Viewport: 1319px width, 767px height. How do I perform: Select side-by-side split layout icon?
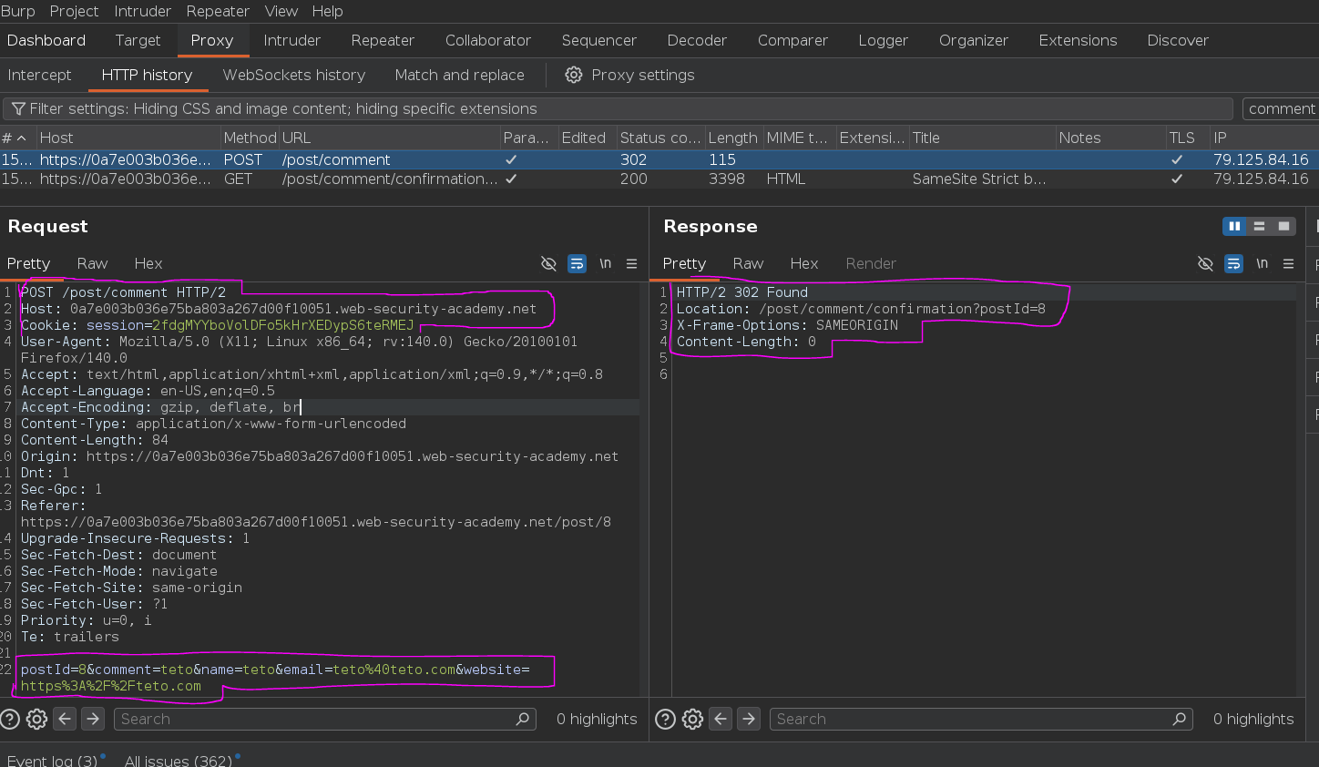tap(1234, 226)
